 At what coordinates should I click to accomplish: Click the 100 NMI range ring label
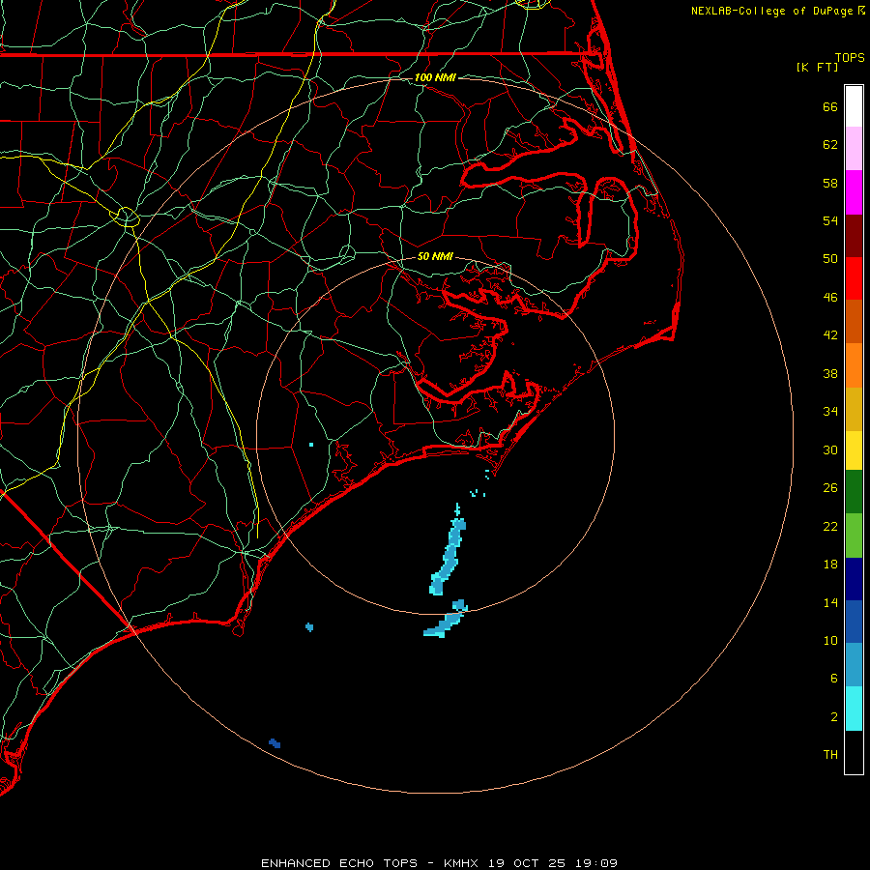435,77
